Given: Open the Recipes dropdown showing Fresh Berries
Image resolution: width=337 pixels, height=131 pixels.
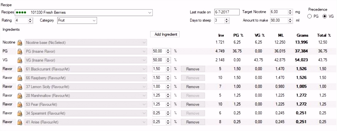Looking at the screenshot, I should pyautogui.click(x=84, y=12).
